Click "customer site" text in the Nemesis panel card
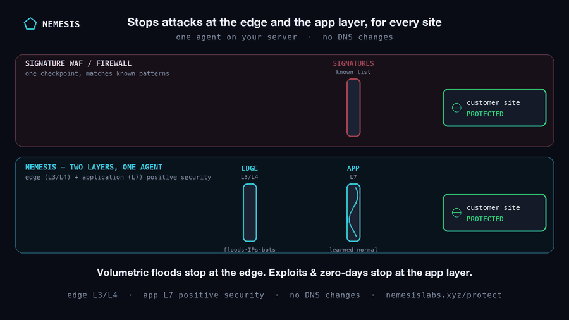The height and width of the screenshot is (320, 569). click(x=493, y=207)
